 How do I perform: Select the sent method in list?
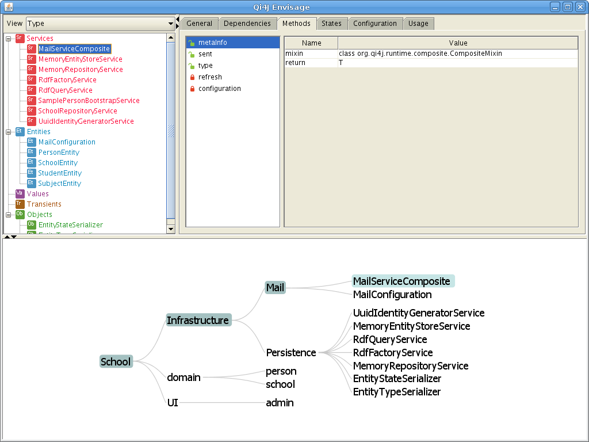point(205,54)
